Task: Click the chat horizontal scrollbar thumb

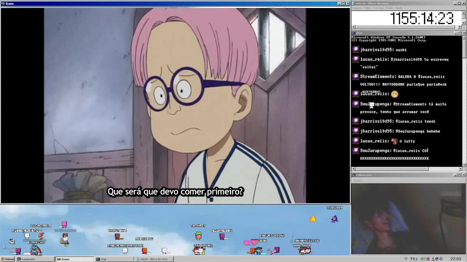Action: coord(392,169)
